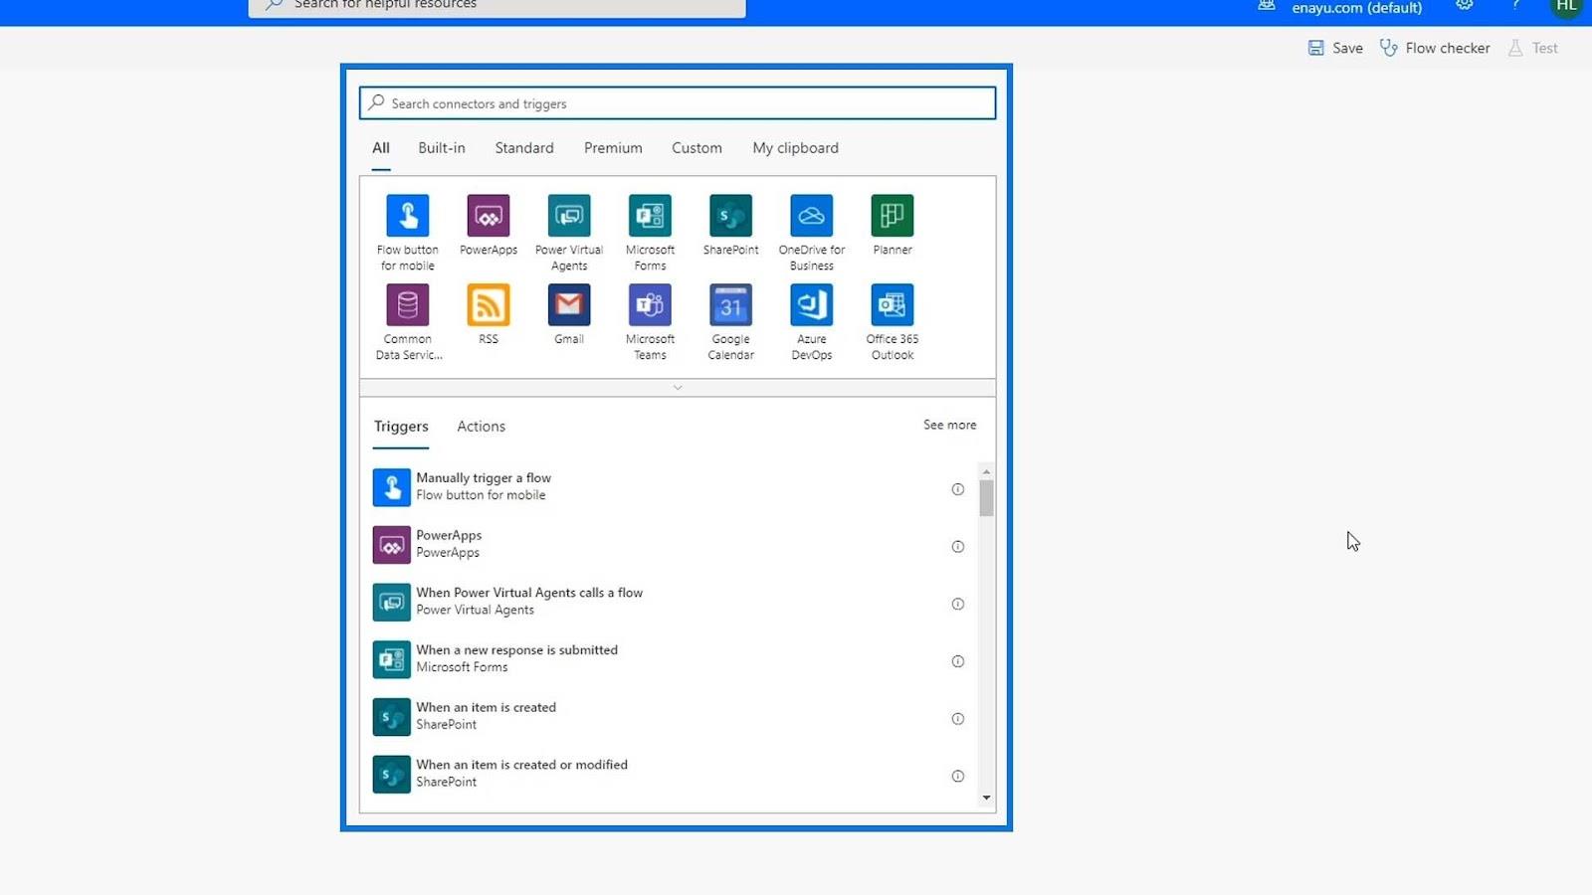This screenshot has width=1592, height=895.
Task: Click the Flow checker button
Action: tap(1435, 48)
